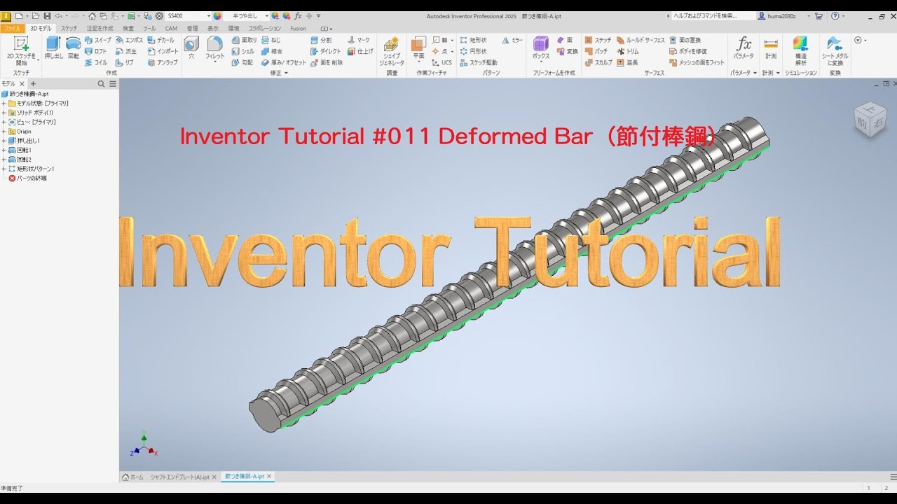Select the freeform Box tool (ボックス)

[x=541, y=48]
